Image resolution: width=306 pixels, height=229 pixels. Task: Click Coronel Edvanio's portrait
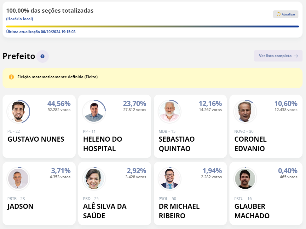pos(245,111)
